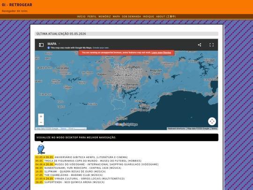
Task: Open the Terms link next to Keyboard shortcuts
Action: coord(214,129)
